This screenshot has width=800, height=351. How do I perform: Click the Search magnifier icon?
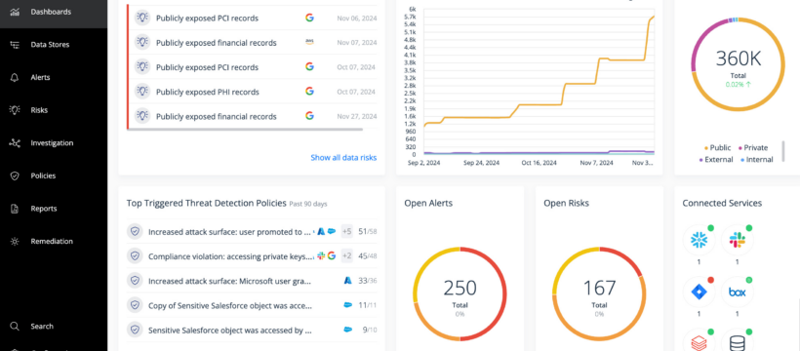pyautogui.click(x=15, y=326)
